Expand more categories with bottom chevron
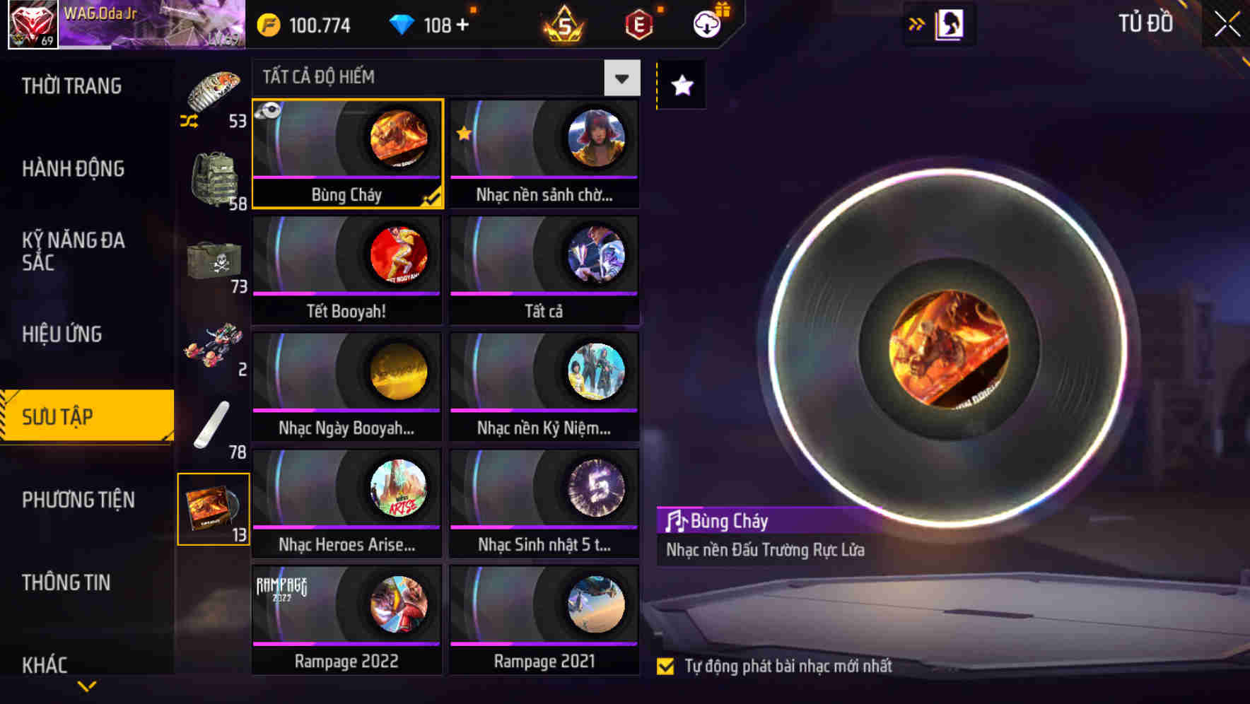The height and width of the screenshot is (704, 1250). pyautogui.click(x=87, y=686)
